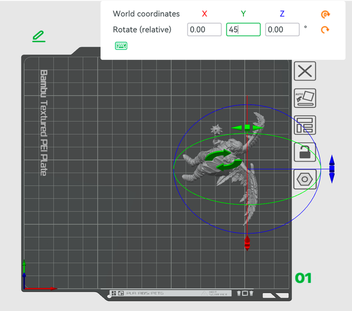Click the green plate number 01 label
352x311 pixels.
303,278
